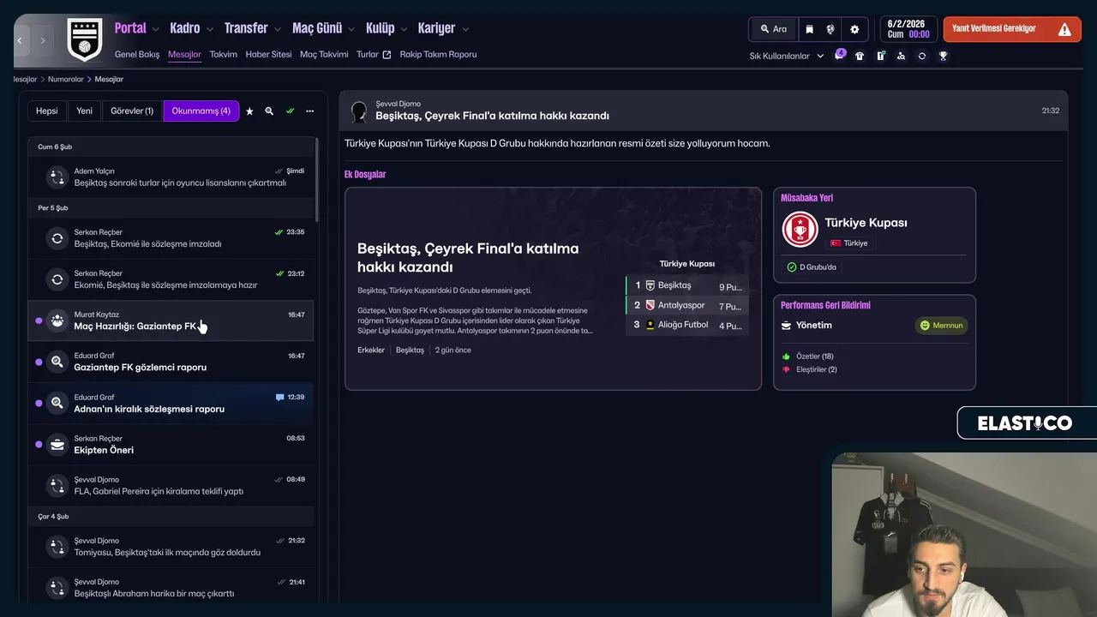1097x617 pixels.
Task: Open the trophy competitions shortcut icon
Action: point(943,56)
